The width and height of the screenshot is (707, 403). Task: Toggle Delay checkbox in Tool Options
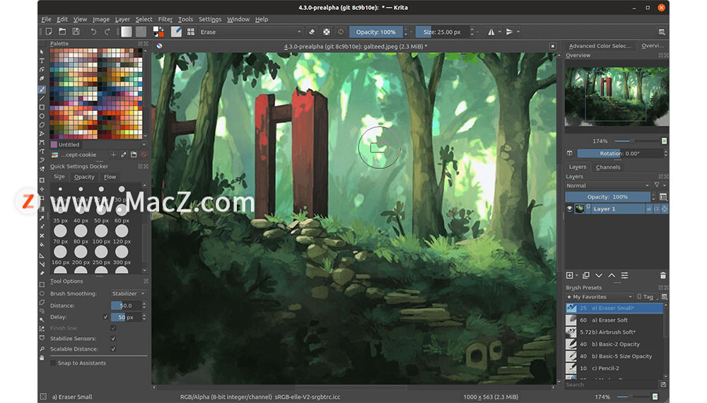(x=106, y=317)
